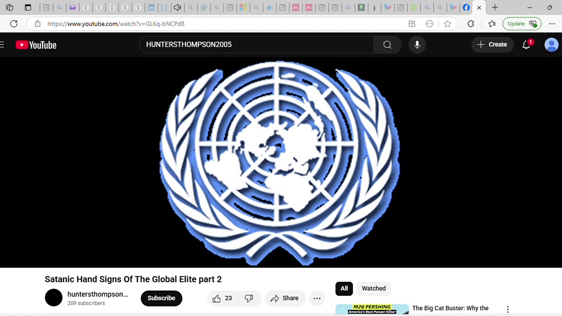Switch to the Microsoft colored-squares tab
Viewport: 562px width, 316px height.
click(243, 7)
